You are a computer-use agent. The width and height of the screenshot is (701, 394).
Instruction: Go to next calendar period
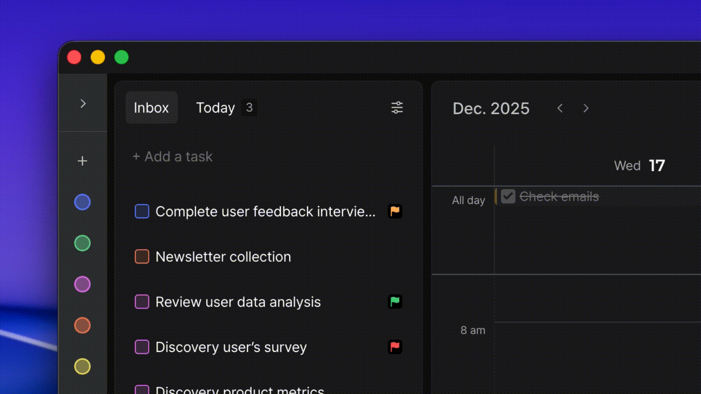click(x=586, y=108)
